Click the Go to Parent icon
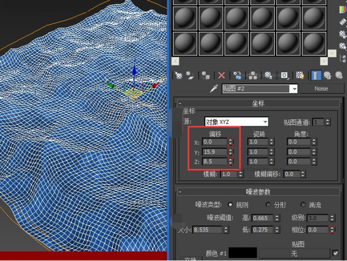The image size is (347, 261). (327, 75)
